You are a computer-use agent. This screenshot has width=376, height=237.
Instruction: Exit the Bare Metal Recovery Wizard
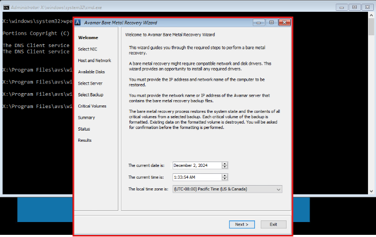point(273,225)
